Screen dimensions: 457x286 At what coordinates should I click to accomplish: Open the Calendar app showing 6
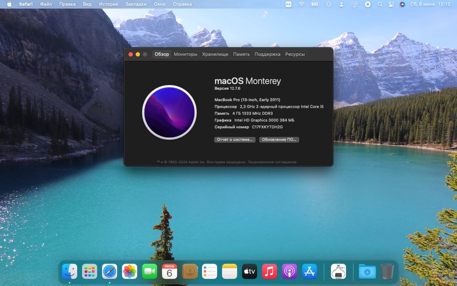click(x=170, y=271)
